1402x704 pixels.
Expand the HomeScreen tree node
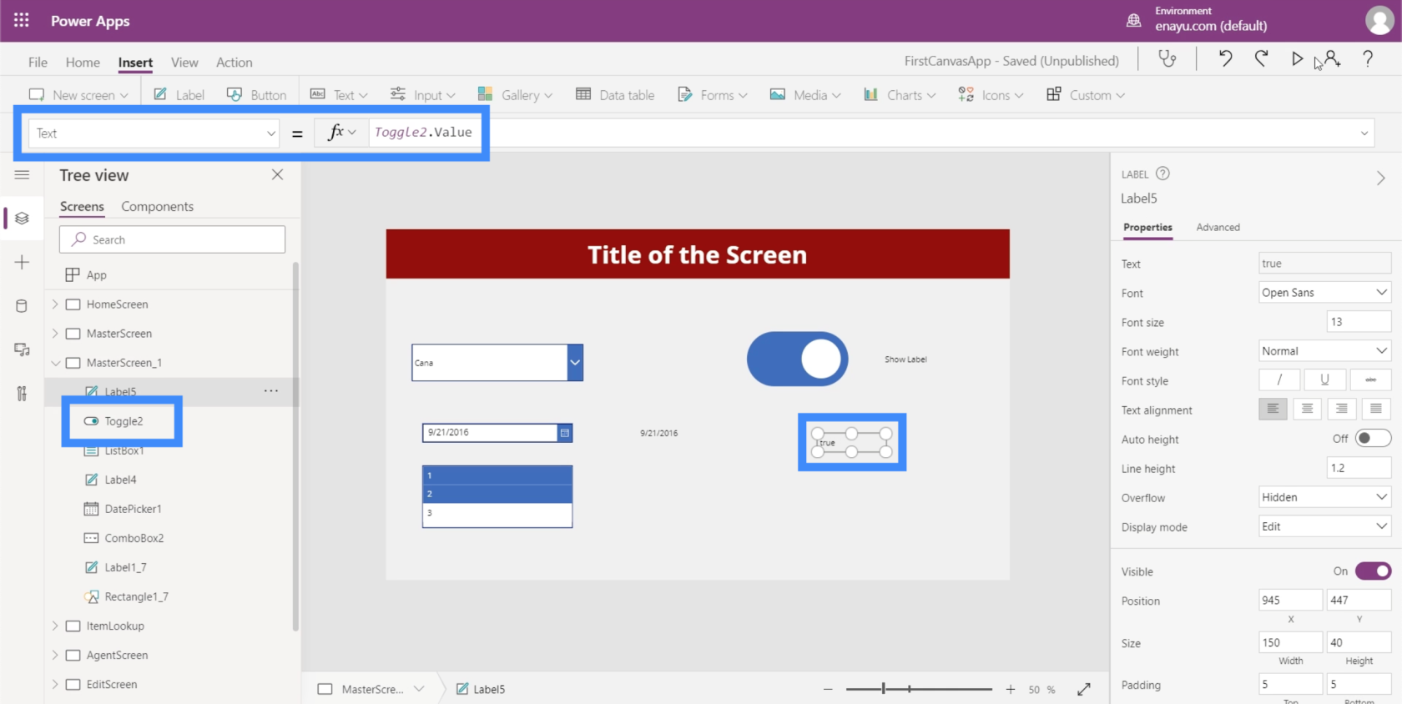[55, 304]
